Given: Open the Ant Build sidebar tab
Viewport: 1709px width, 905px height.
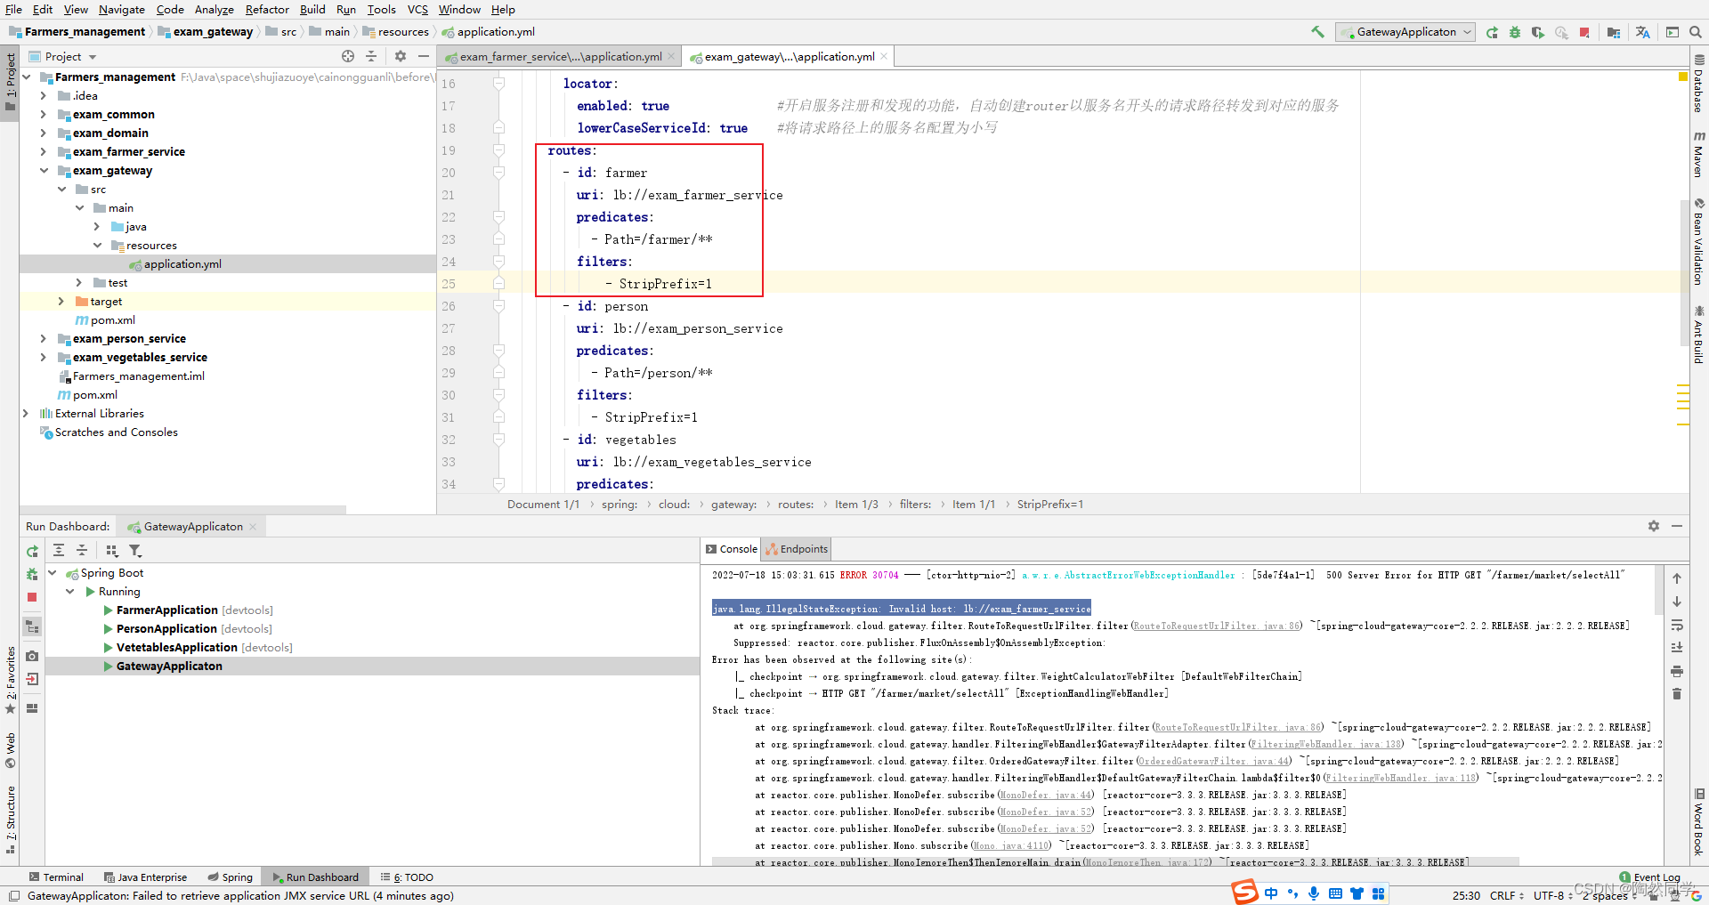Looking at the screenshot, I should [1697, 329].
